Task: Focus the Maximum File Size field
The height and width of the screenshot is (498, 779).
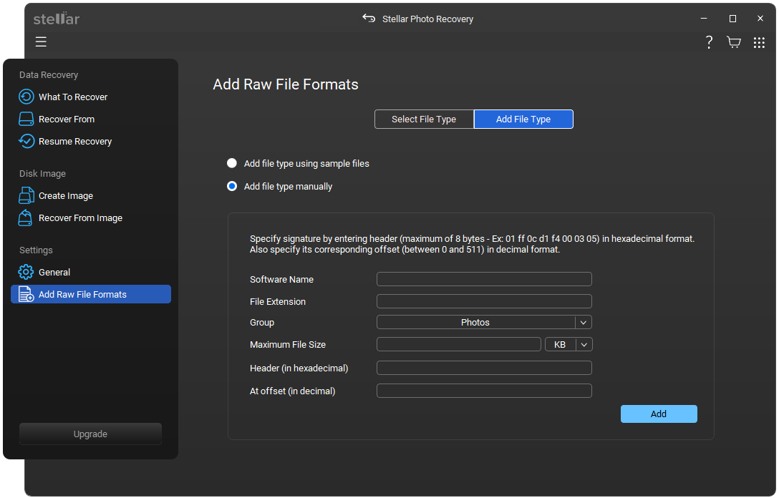Action: click(x=458, y=344)
